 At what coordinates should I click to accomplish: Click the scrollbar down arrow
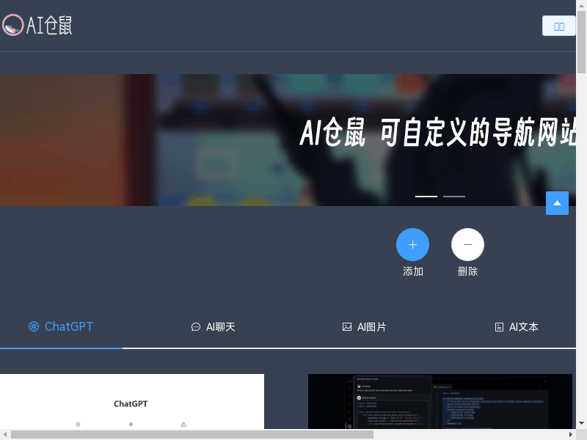coord(581,423)
